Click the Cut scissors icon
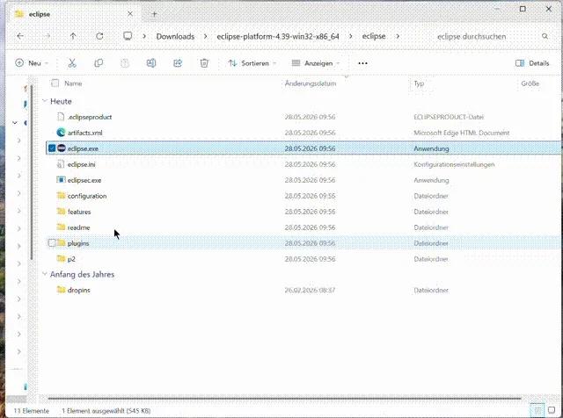Viewport: 563px width, 418px height. 72,63
